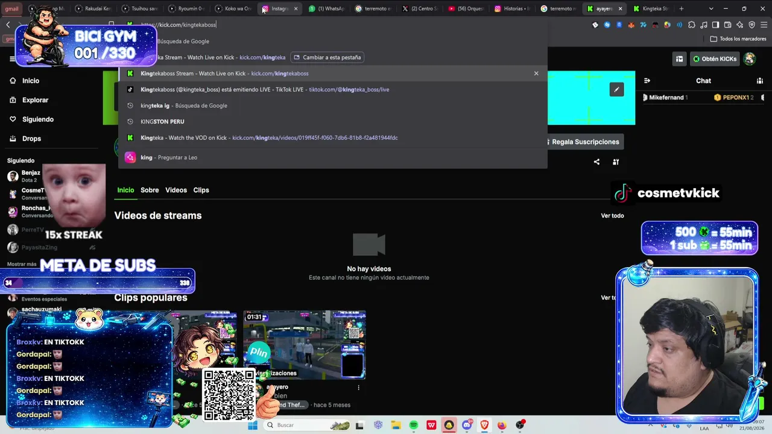Screen dimensions: 772x434
Task: Switch to the Inicio channel tab
Action: pos(125,190)
